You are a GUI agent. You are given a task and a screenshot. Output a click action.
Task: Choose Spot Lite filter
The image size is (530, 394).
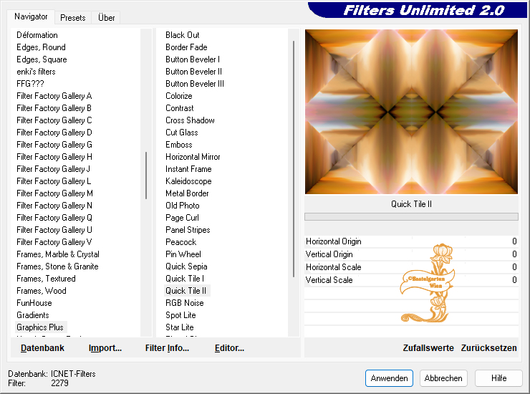pos(180,315)
